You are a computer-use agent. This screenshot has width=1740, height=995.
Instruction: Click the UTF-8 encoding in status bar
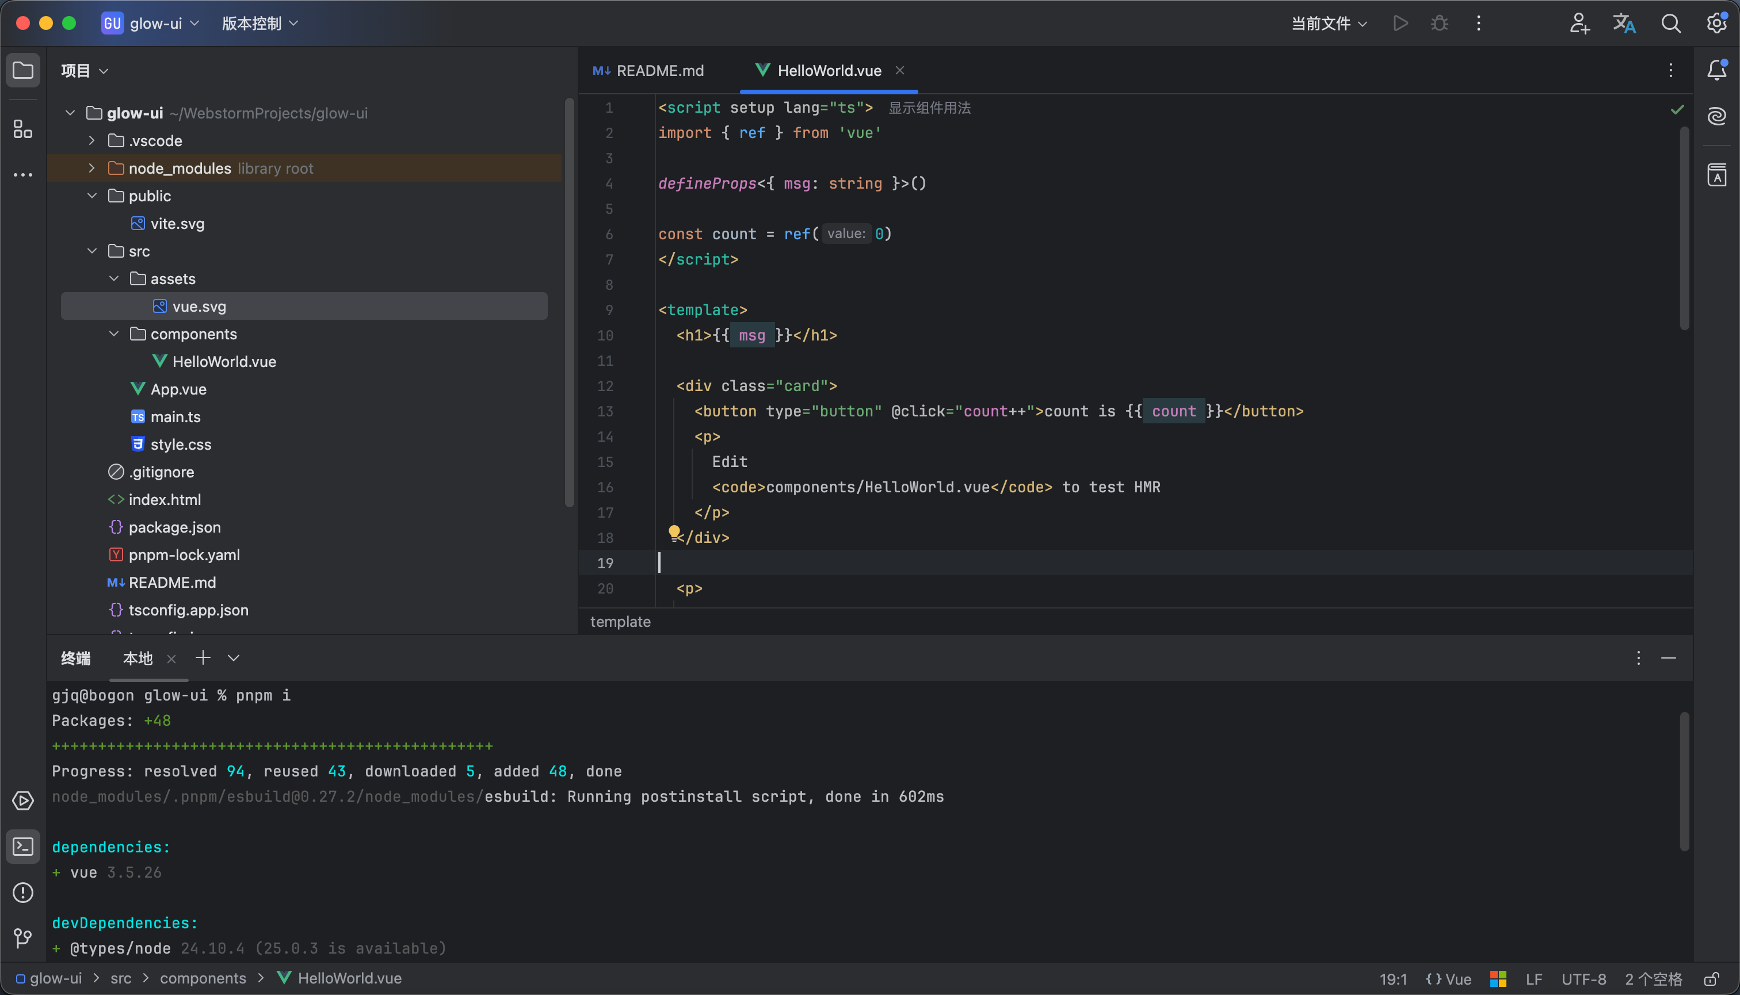click(1583, 978)
